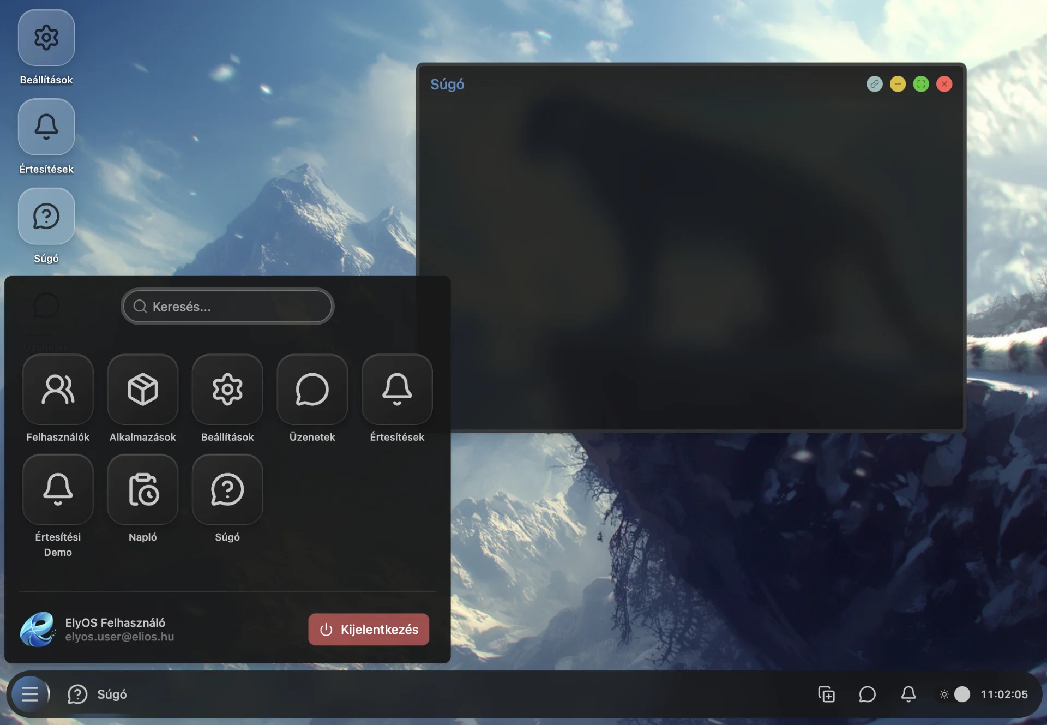Open desktop Értesítések shortcut

pyautogui.click(x=46, y=127)
